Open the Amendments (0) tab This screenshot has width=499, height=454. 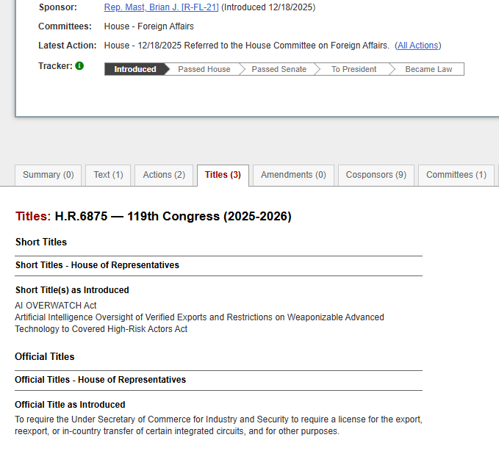(x=293, y=175)
